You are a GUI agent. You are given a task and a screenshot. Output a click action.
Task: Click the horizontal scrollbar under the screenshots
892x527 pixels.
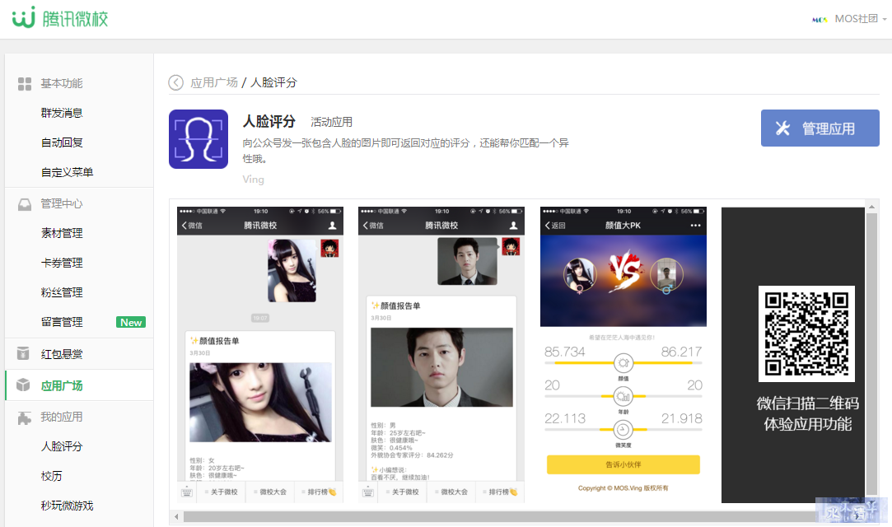(x=499, y=517)
